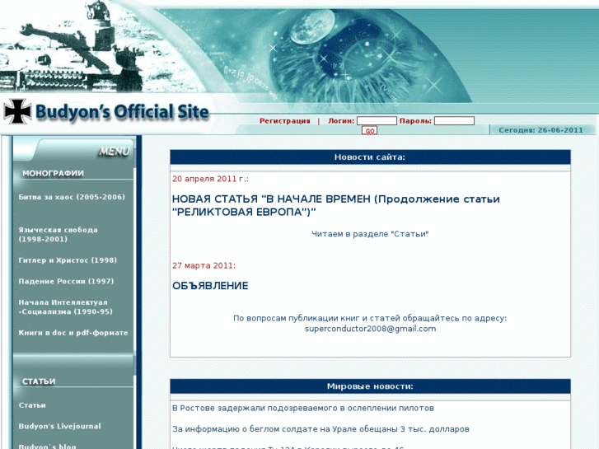Click the MENU label in sidebar
Screen dimensions: 599x449
114,152
